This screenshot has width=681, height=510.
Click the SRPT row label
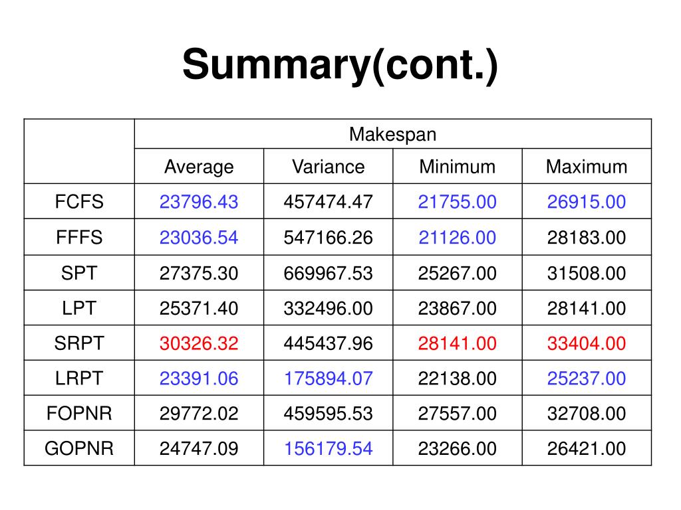tap(79, 343)
